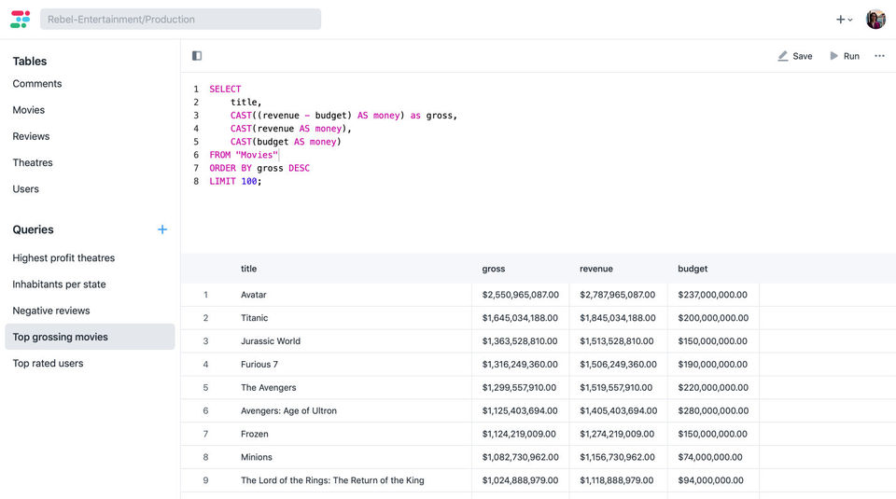Open the Movies table

(29, 110)
